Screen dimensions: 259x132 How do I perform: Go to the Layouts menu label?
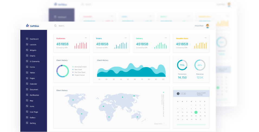[33, 45]
